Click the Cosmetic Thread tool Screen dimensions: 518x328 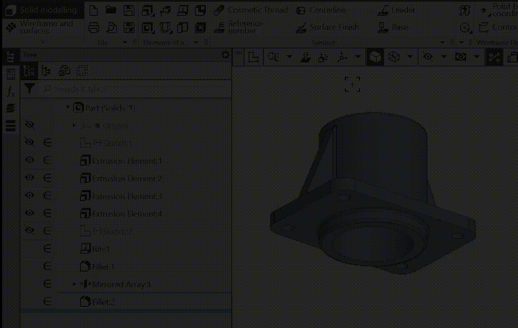click(x=250, y=10)
